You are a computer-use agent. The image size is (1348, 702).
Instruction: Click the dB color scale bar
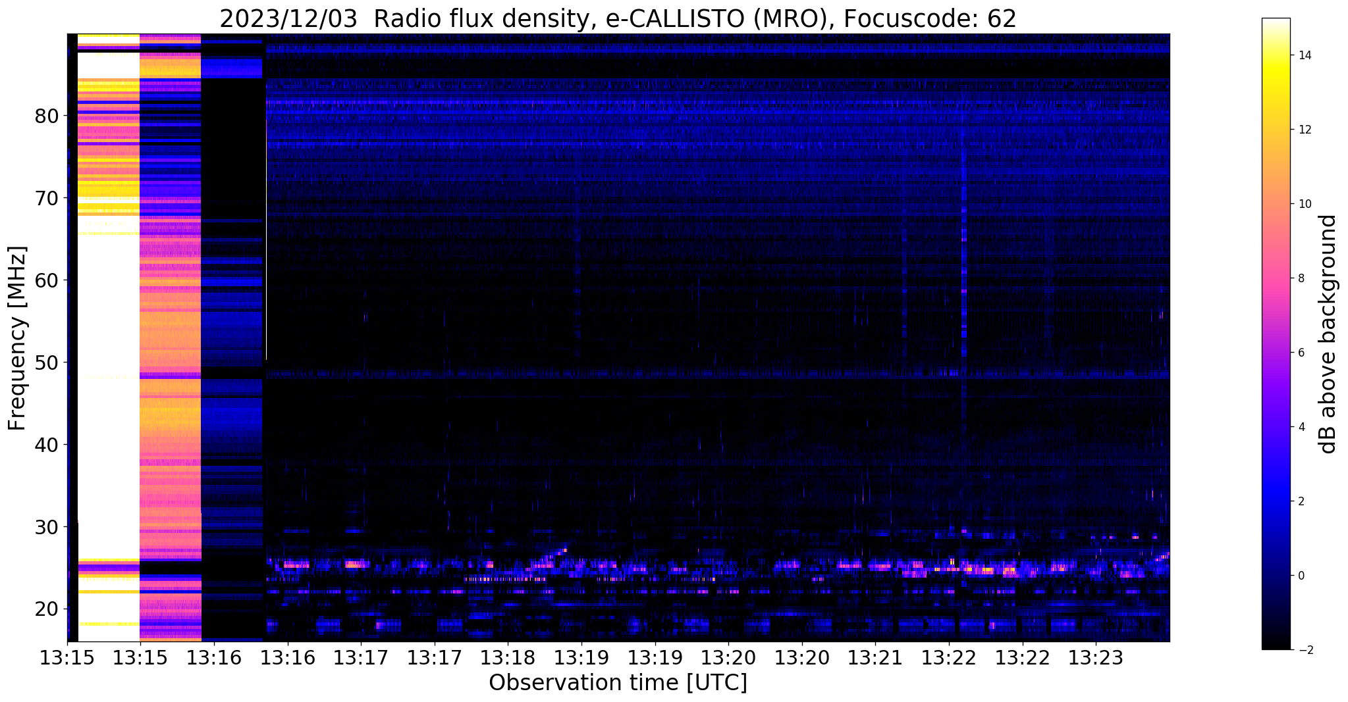click(x=1276, y=334)
